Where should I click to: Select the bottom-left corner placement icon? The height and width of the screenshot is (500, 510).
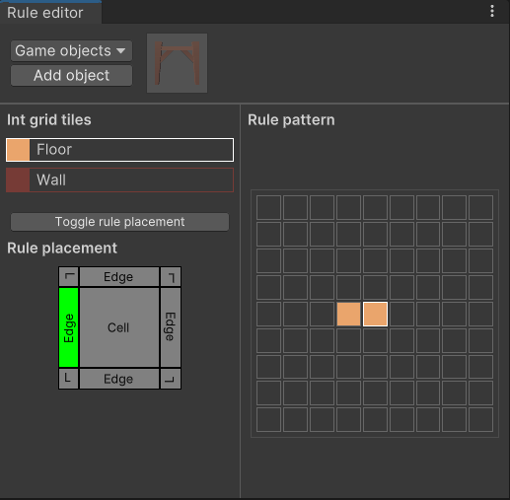[x=69, y=379]
